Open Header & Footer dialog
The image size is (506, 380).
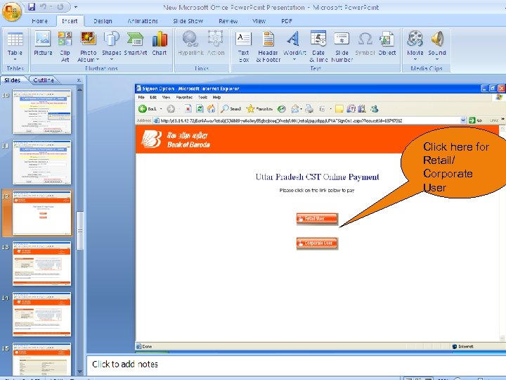pos(268,46)
